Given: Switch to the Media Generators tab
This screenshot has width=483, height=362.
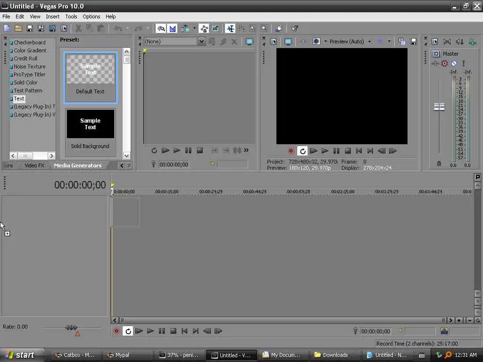Looking at the screenshot, I should [x=78, y=165].
